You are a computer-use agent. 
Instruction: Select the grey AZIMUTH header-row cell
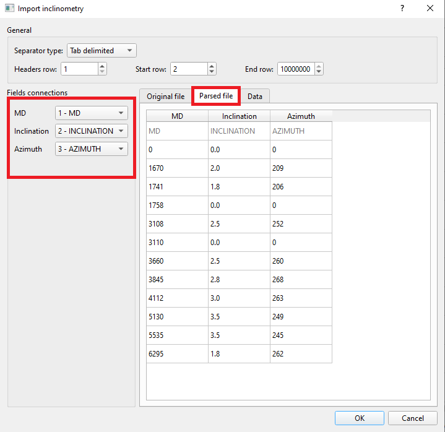tap(301, 131)
